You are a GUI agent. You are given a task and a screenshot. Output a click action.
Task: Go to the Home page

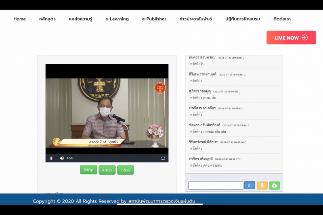pos(19,19)
